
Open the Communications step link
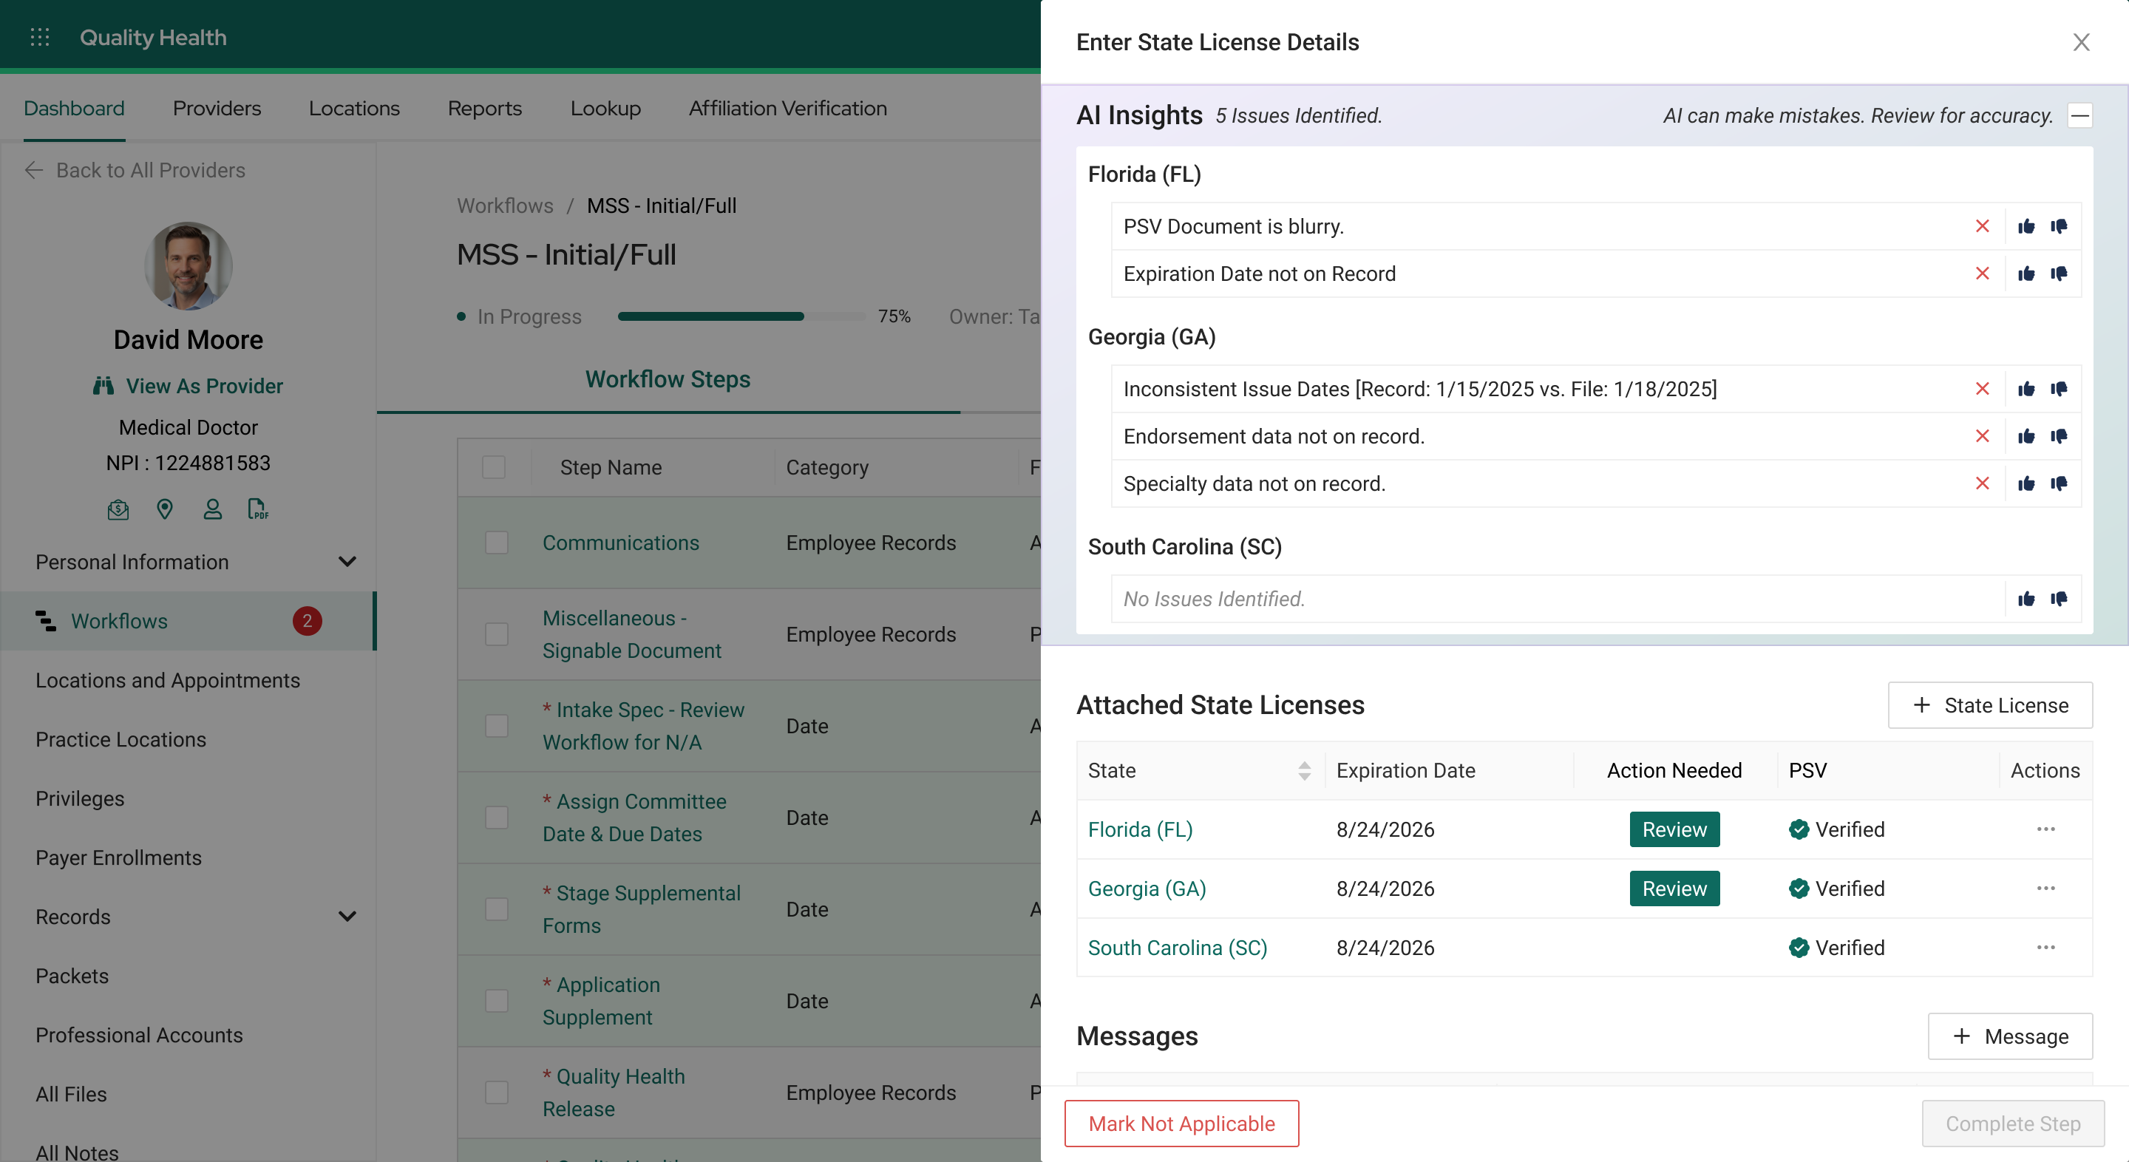[621, 543]
